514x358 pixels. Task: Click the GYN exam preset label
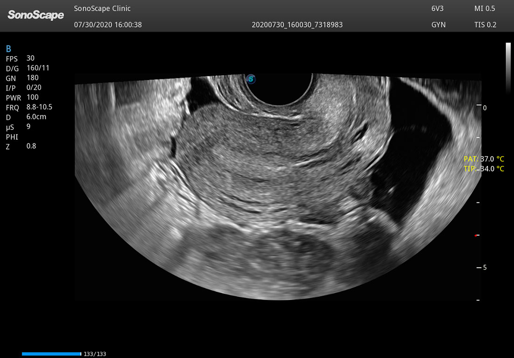438,25
